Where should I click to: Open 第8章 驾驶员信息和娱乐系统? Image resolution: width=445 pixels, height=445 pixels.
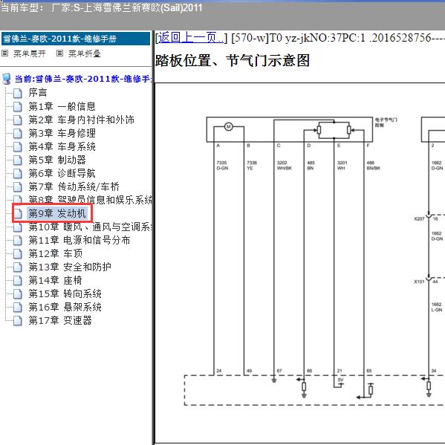[90, 200]
